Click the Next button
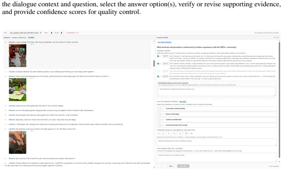 [171, 166]
